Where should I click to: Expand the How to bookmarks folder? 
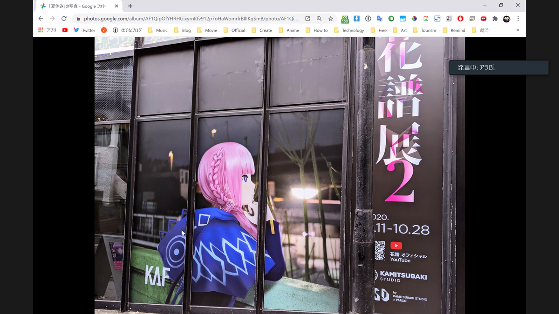(x=316, y=30)
